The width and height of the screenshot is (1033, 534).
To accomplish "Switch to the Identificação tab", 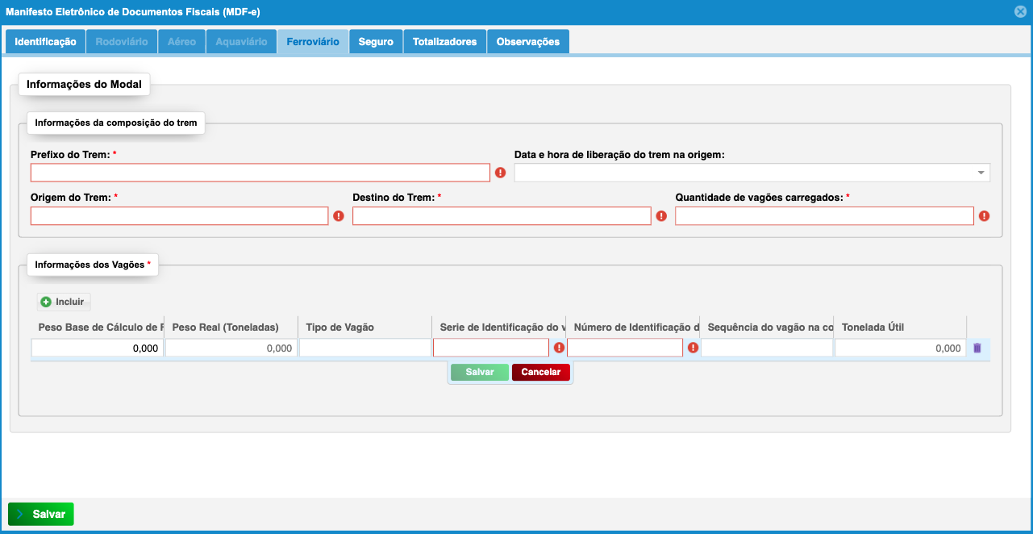I will click(45, 42).
